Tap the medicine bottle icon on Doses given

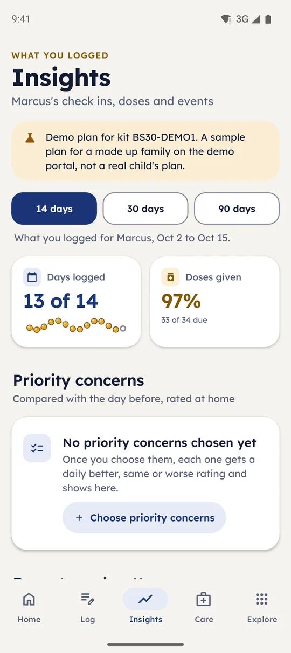coord(170,277)
